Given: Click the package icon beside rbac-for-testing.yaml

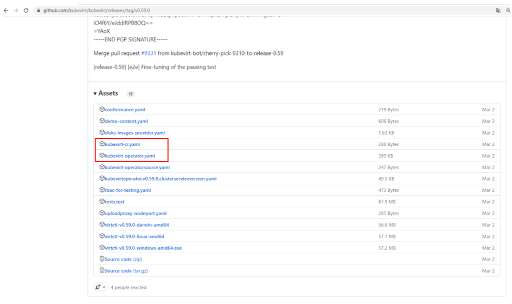Looking at the screenshot, I should pyautogui.click(x=102, y=190).
